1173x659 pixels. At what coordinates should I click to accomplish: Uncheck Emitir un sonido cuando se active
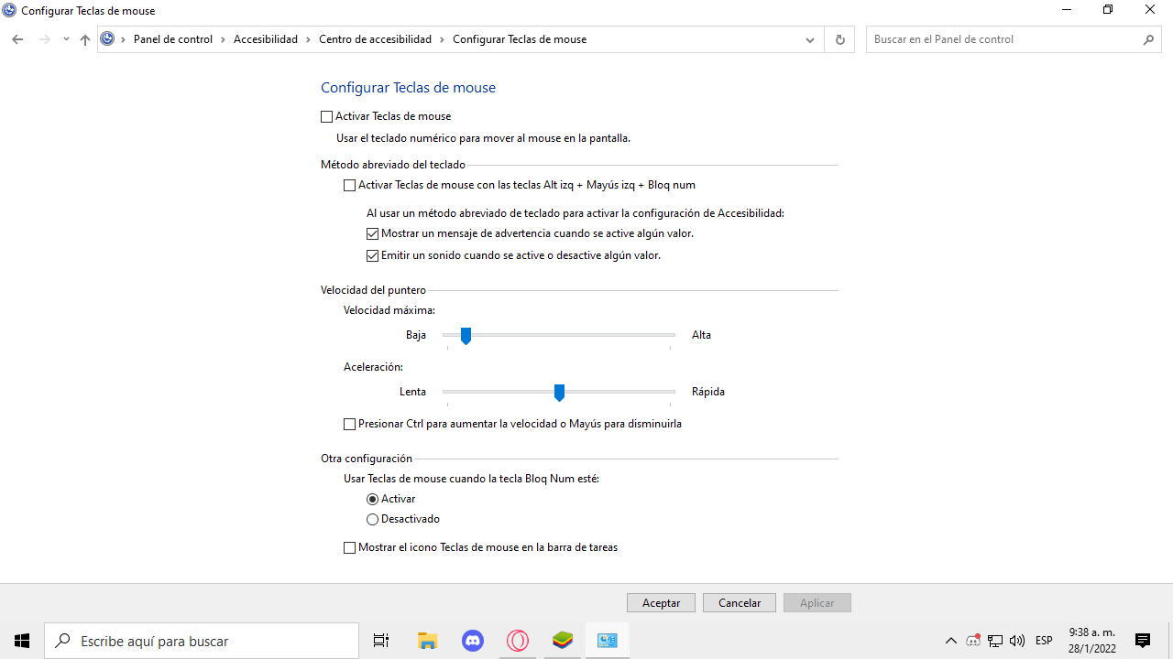[x=372, y=255]
